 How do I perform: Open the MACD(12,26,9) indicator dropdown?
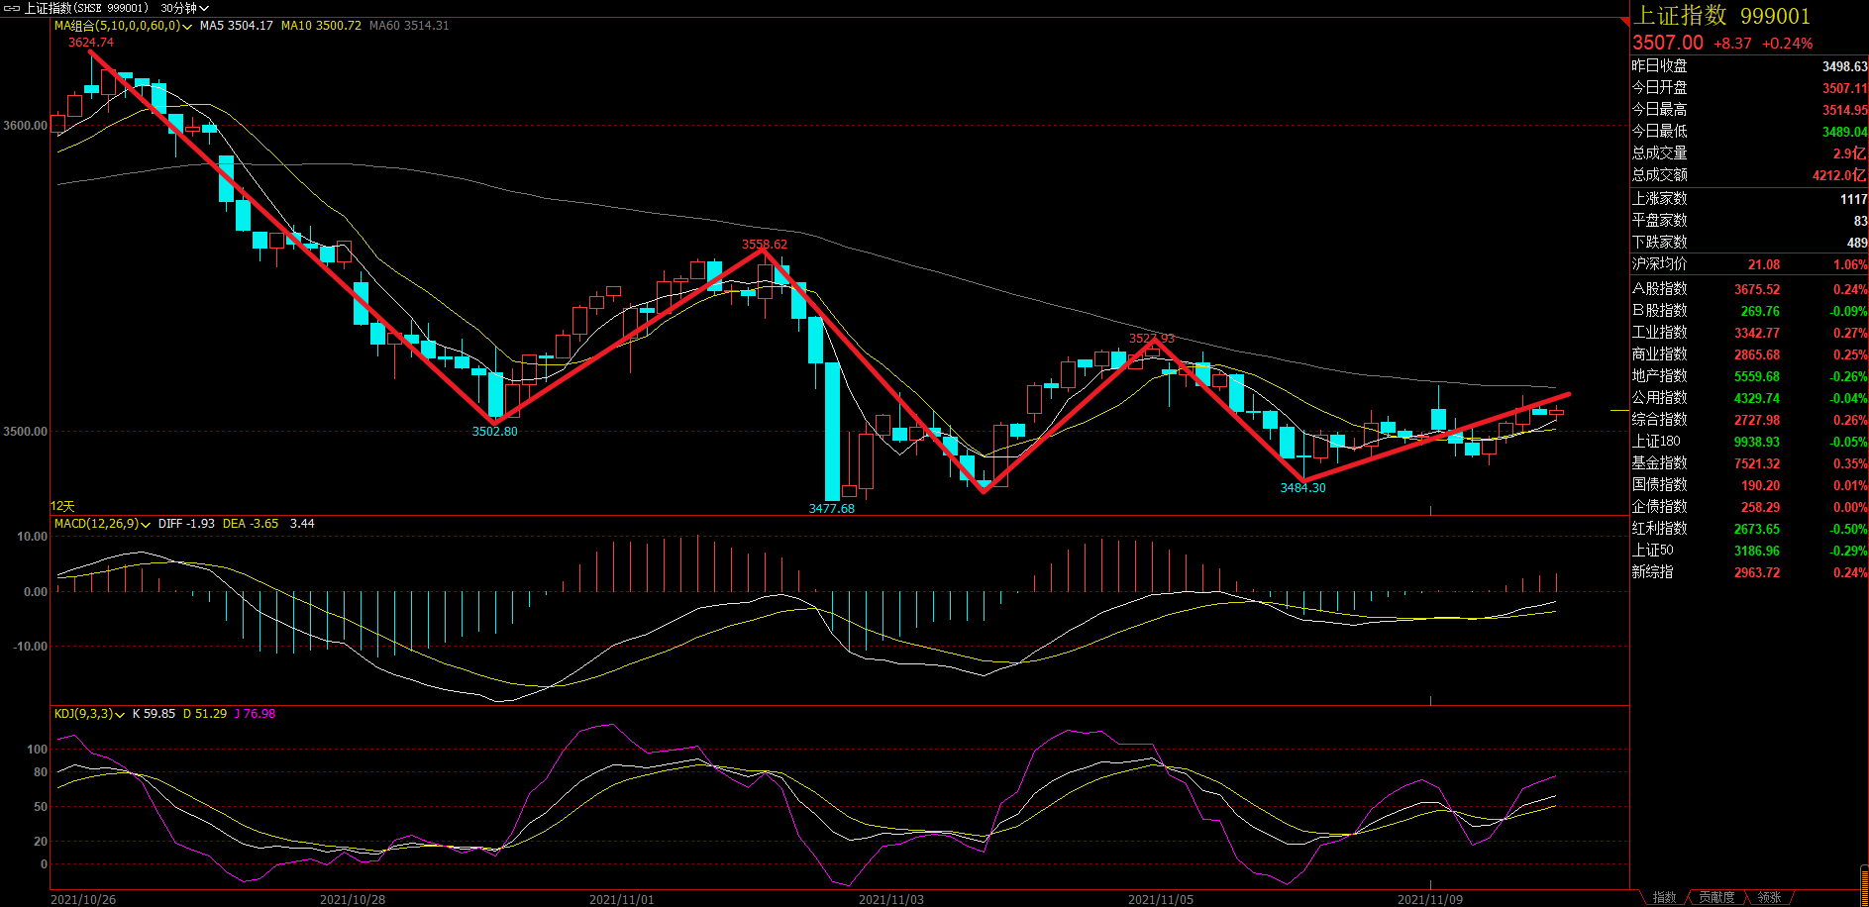pyautogui.click(x=146, y=525)
